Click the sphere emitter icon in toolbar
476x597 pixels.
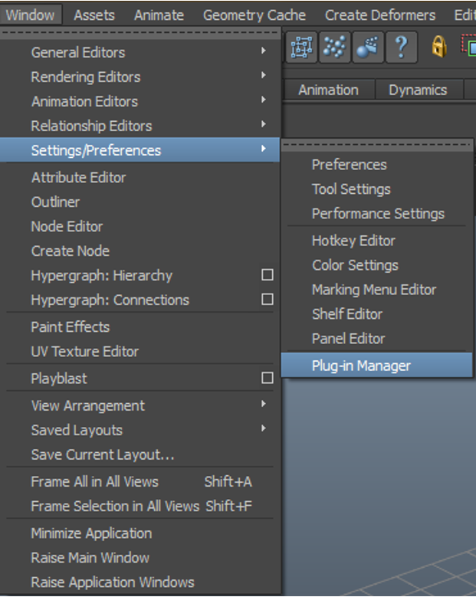[x=367, y=48]
